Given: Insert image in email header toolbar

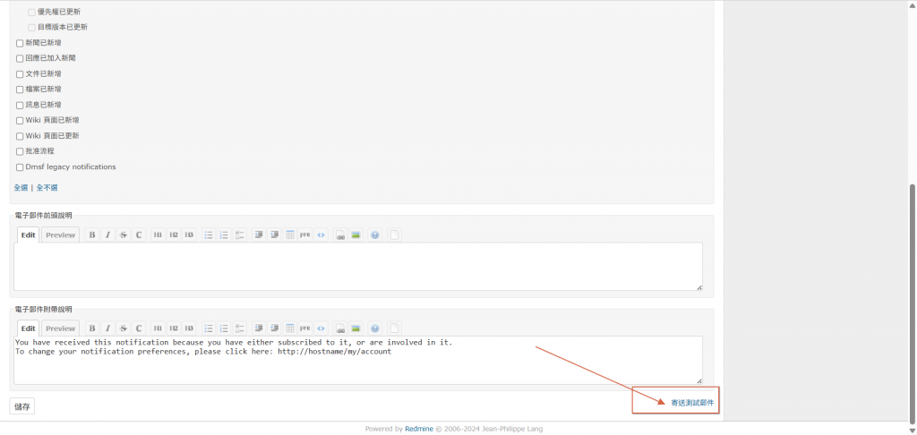Looking at the screenshot, I should [356, 235].
